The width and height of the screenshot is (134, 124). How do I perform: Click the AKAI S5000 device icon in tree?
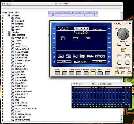[6, 13]
